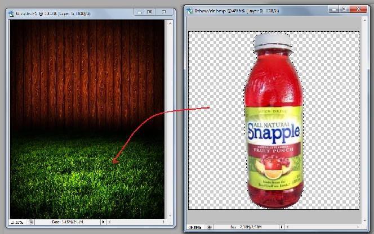Click the 33.33% zoom field in Untitled-1
The width and height of the screenshot is (374, 234).
point(17,222)
